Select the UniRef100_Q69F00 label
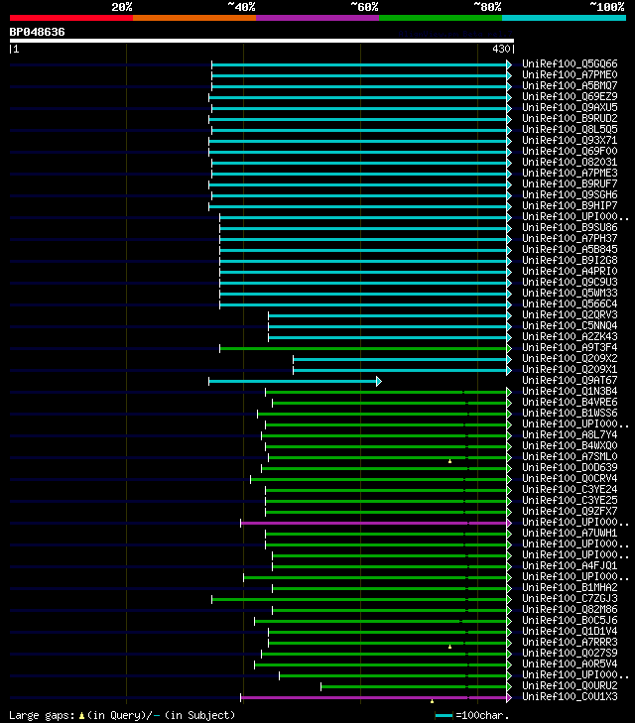Viewport: 635px width, 723px height. (570, 151)
